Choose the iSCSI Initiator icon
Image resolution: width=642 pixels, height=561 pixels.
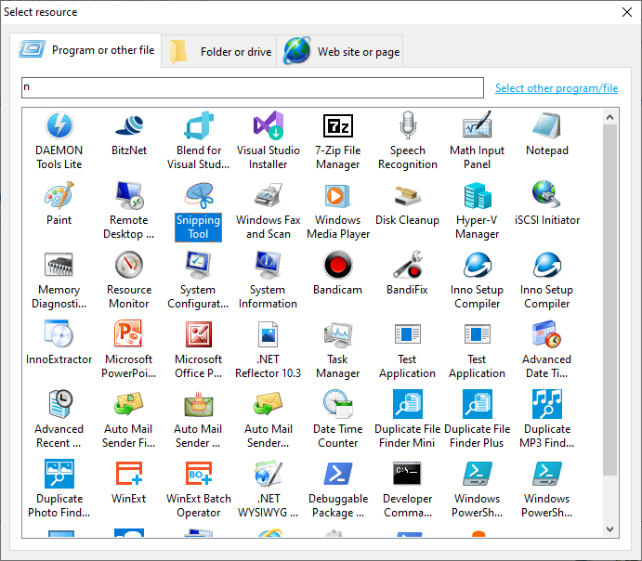pos(547,195)
